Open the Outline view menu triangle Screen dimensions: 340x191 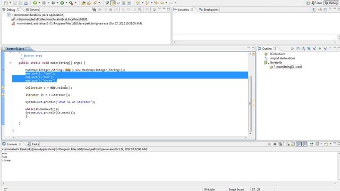click(330, 48)
